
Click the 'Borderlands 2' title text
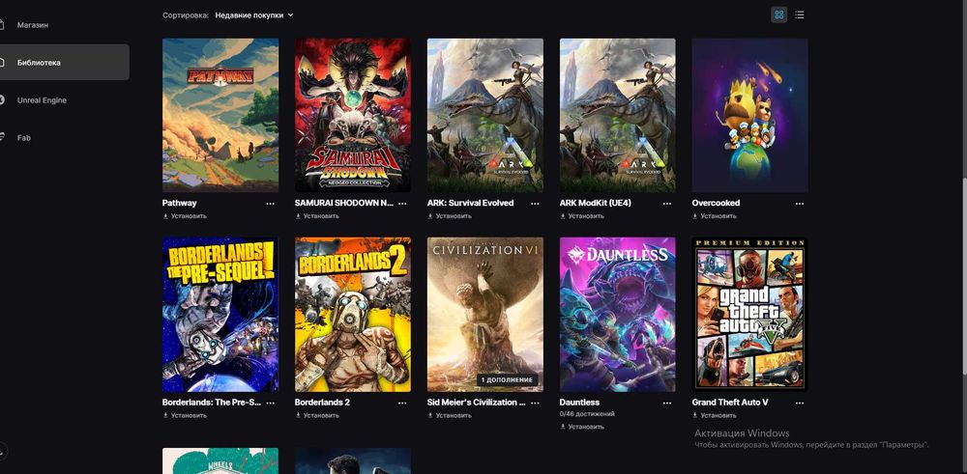[x=322, y=403]
